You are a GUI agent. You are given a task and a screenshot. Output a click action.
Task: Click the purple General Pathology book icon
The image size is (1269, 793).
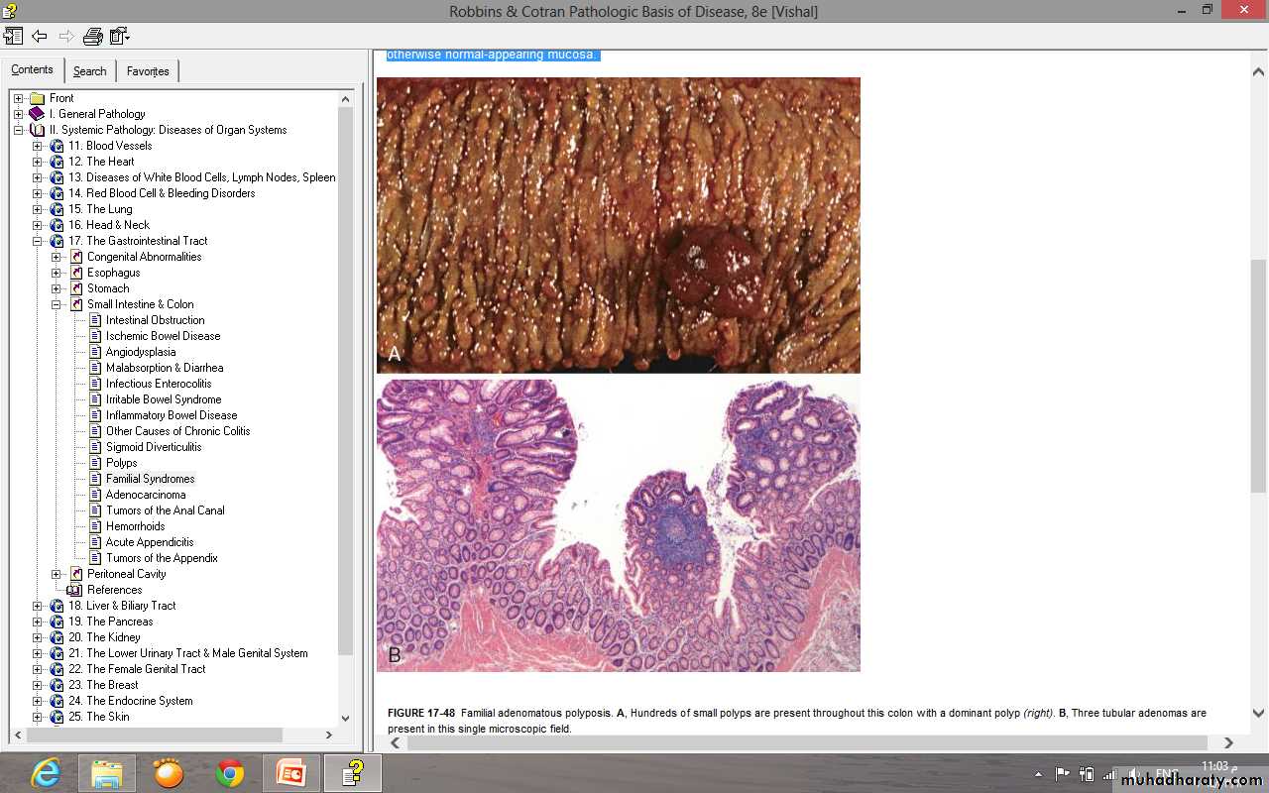click(37, 114)
